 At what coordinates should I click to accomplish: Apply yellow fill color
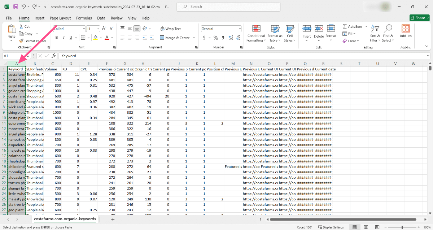point(95,38)
